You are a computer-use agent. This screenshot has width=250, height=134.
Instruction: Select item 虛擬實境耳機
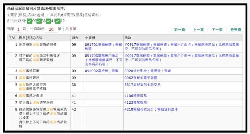tap(29, 71)
